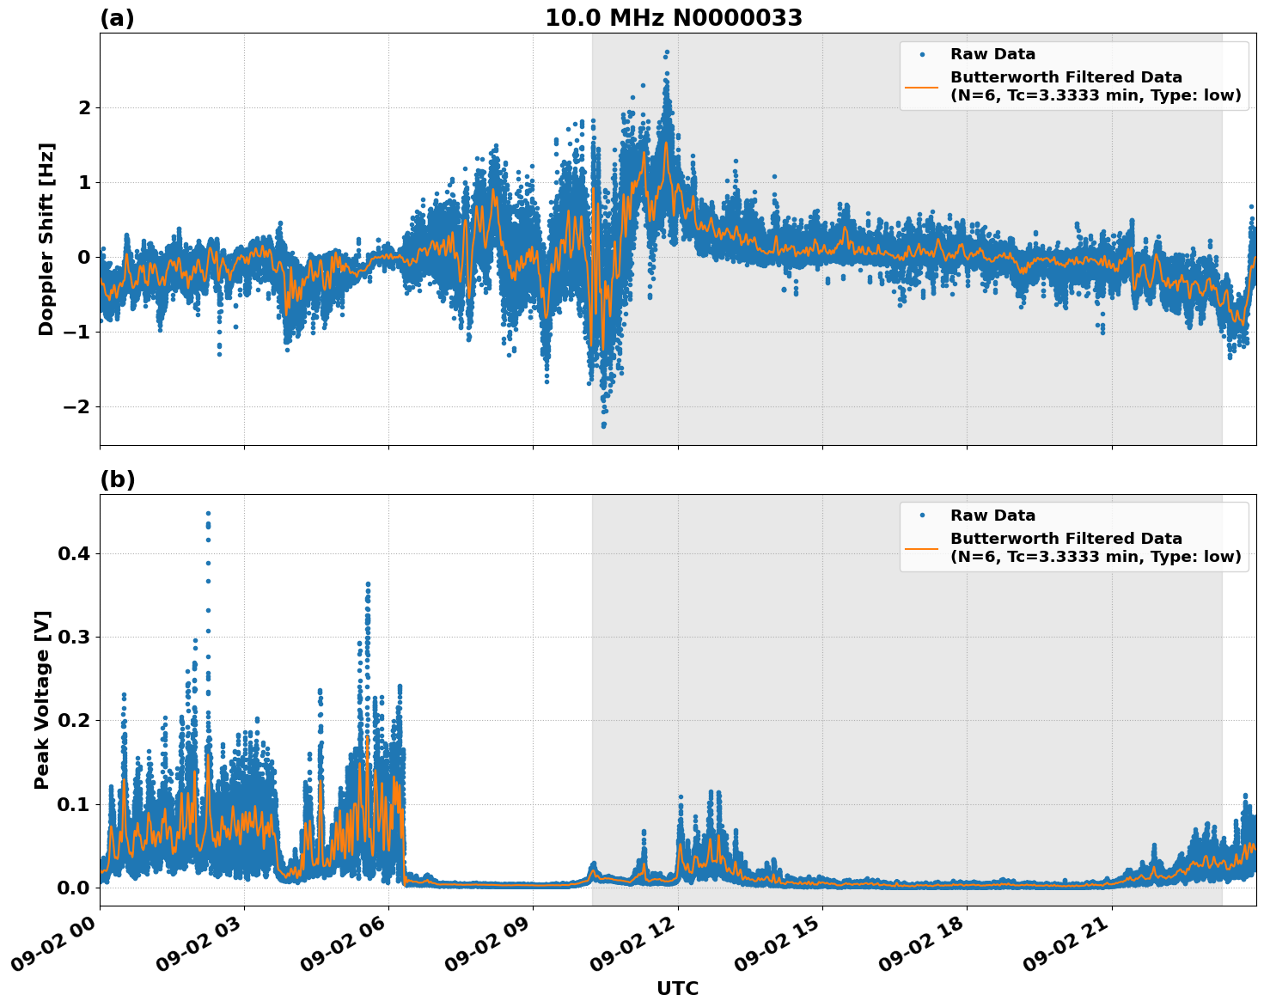Select the highest Doppler shift peak near 09-02 12

pyautogui.click(x=668, y=53)
